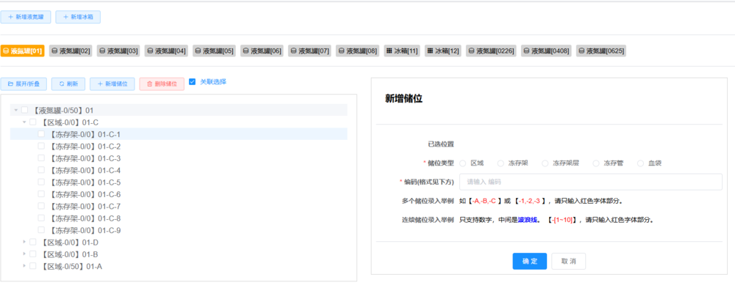The width and height of the screenshot is (735, 288).
Task: Check the box for 区域 01-A
Action: (x=33, y=266)
